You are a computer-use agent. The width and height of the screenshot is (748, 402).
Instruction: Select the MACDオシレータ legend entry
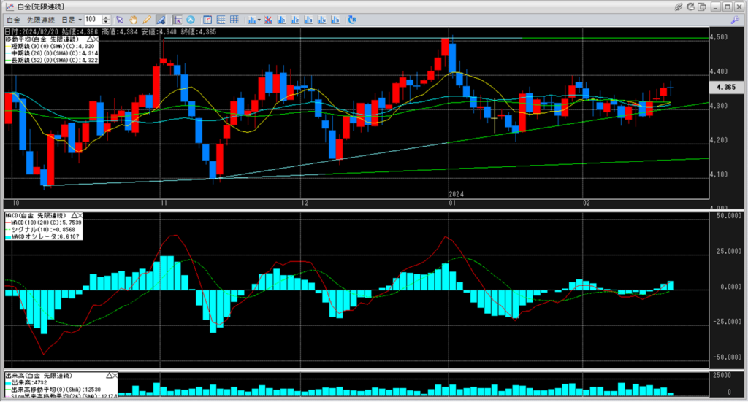pos(46,236)
